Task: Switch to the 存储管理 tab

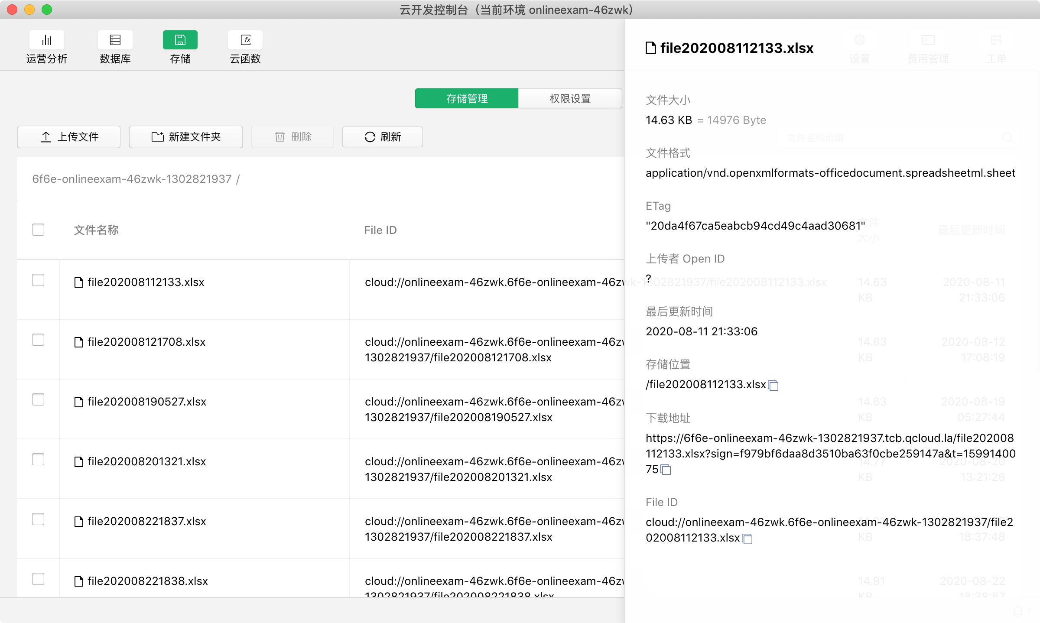Action: [x=467, y=99]
